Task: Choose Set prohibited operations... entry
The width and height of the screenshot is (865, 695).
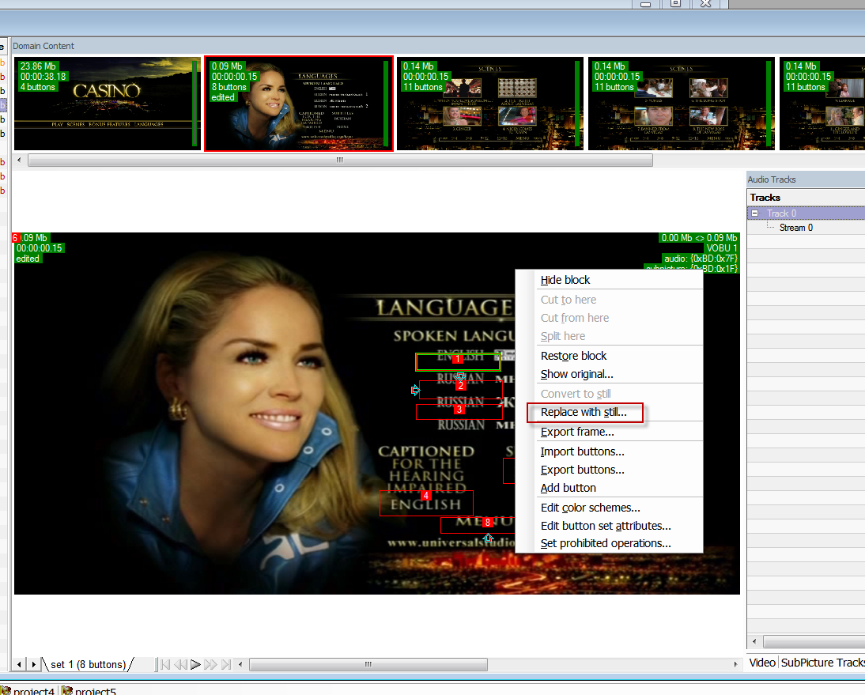Action: point(606,543)
